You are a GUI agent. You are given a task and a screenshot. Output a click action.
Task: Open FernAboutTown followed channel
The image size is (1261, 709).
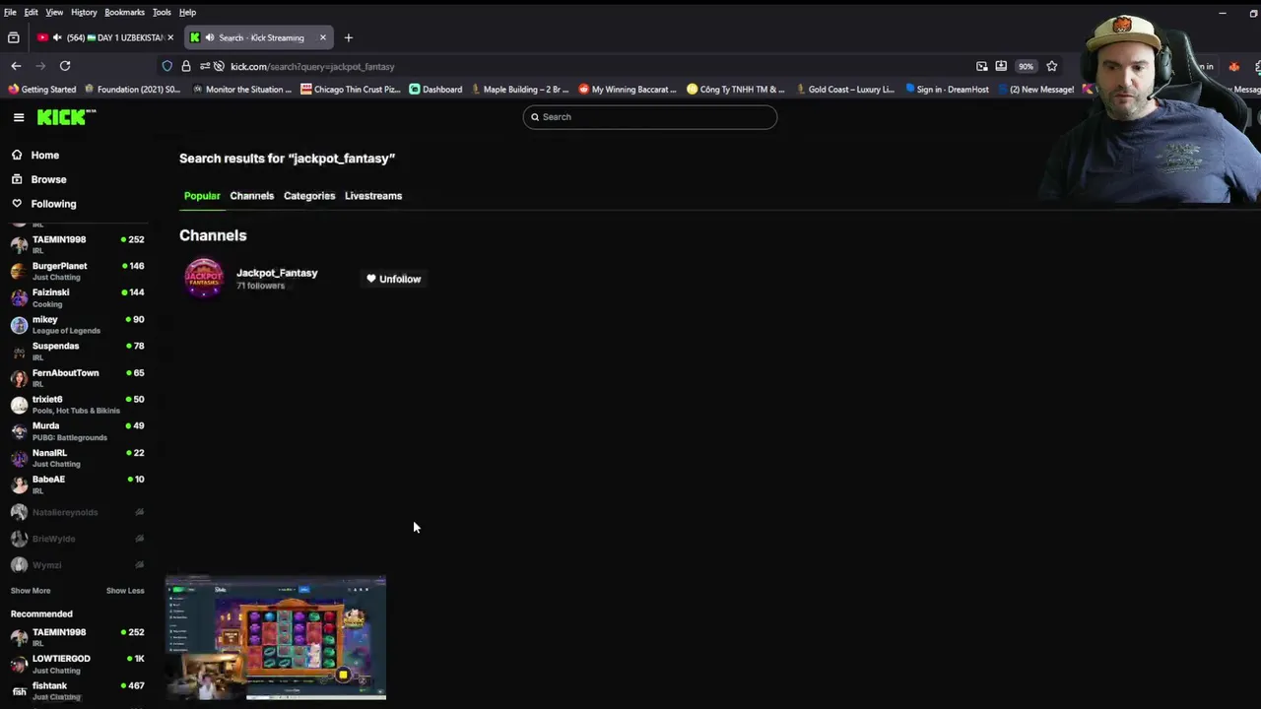78,377
